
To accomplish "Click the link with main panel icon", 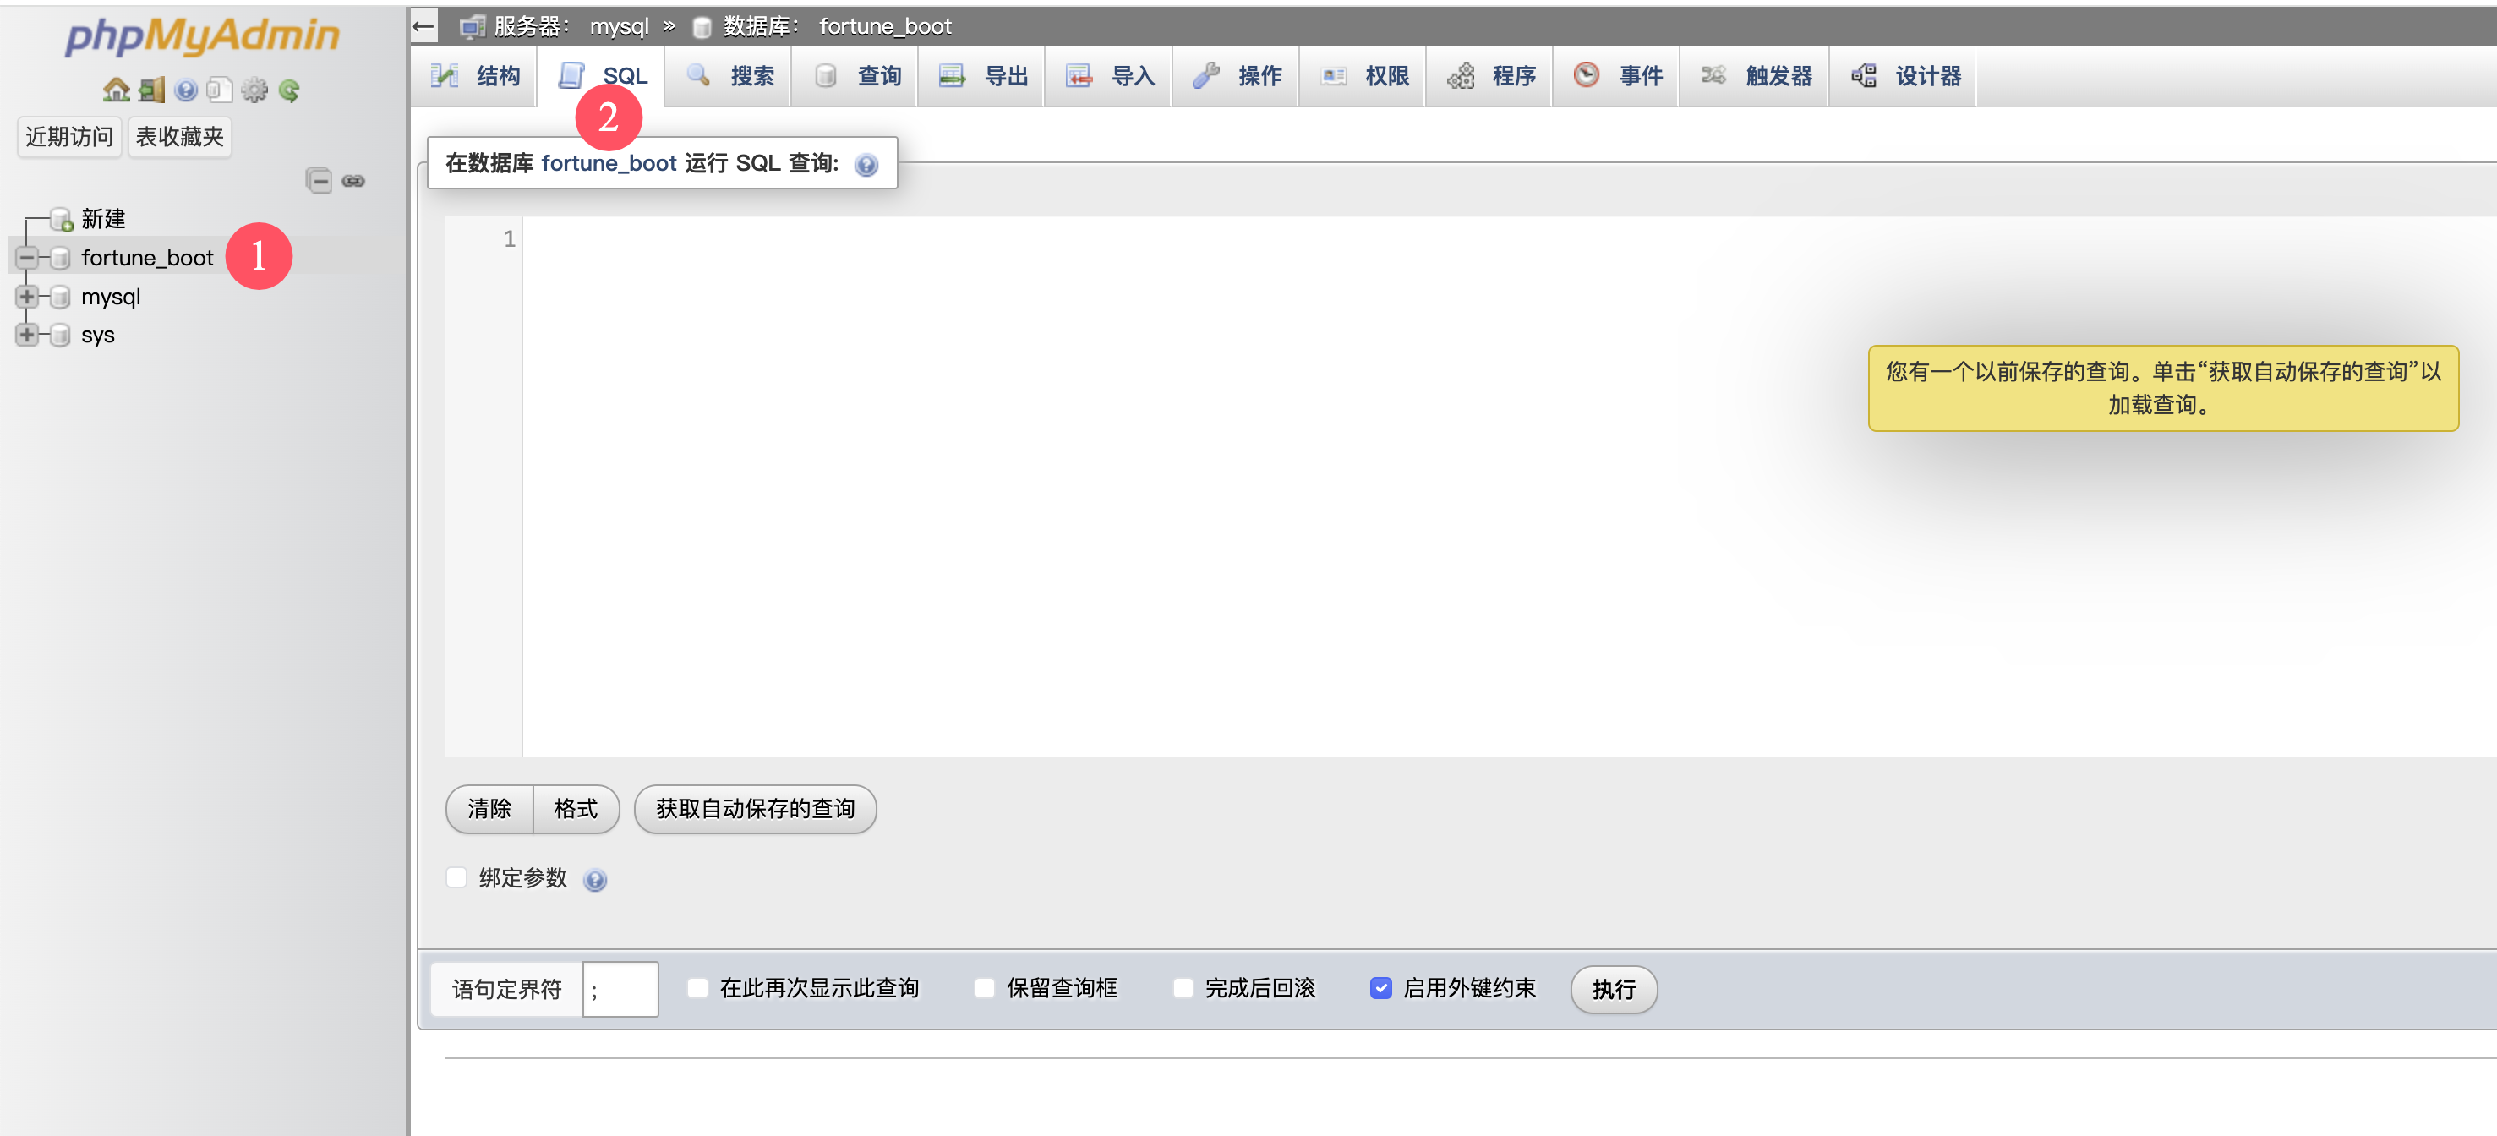I will [x=354, y=180].
